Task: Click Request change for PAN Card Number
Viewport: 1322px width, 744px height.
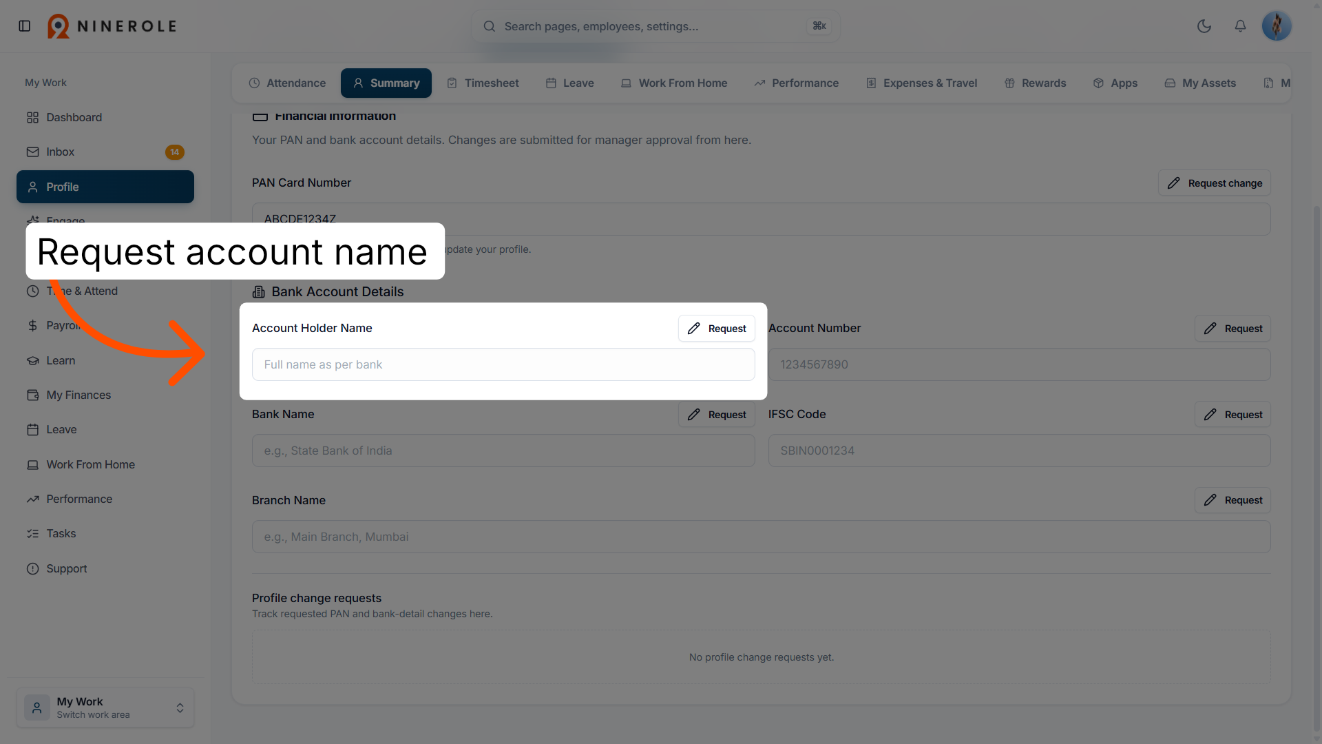Action: 1215,183
